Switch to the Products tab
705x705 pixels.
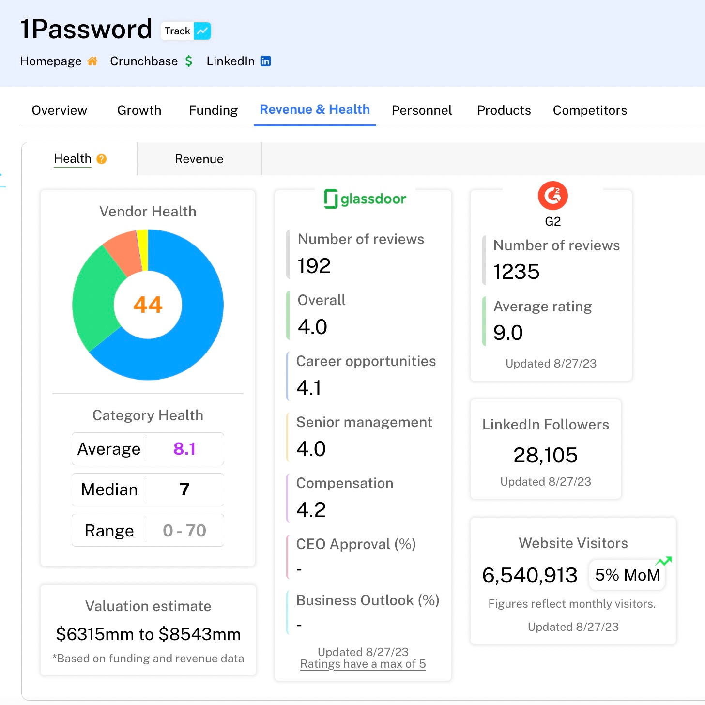click(504, 110)
